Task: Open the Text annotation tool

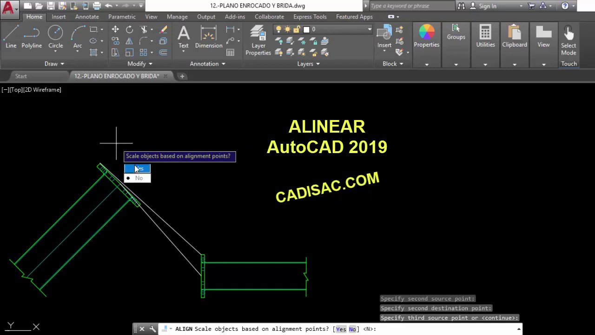Action: pyautogui.click(x=184, y=37)
